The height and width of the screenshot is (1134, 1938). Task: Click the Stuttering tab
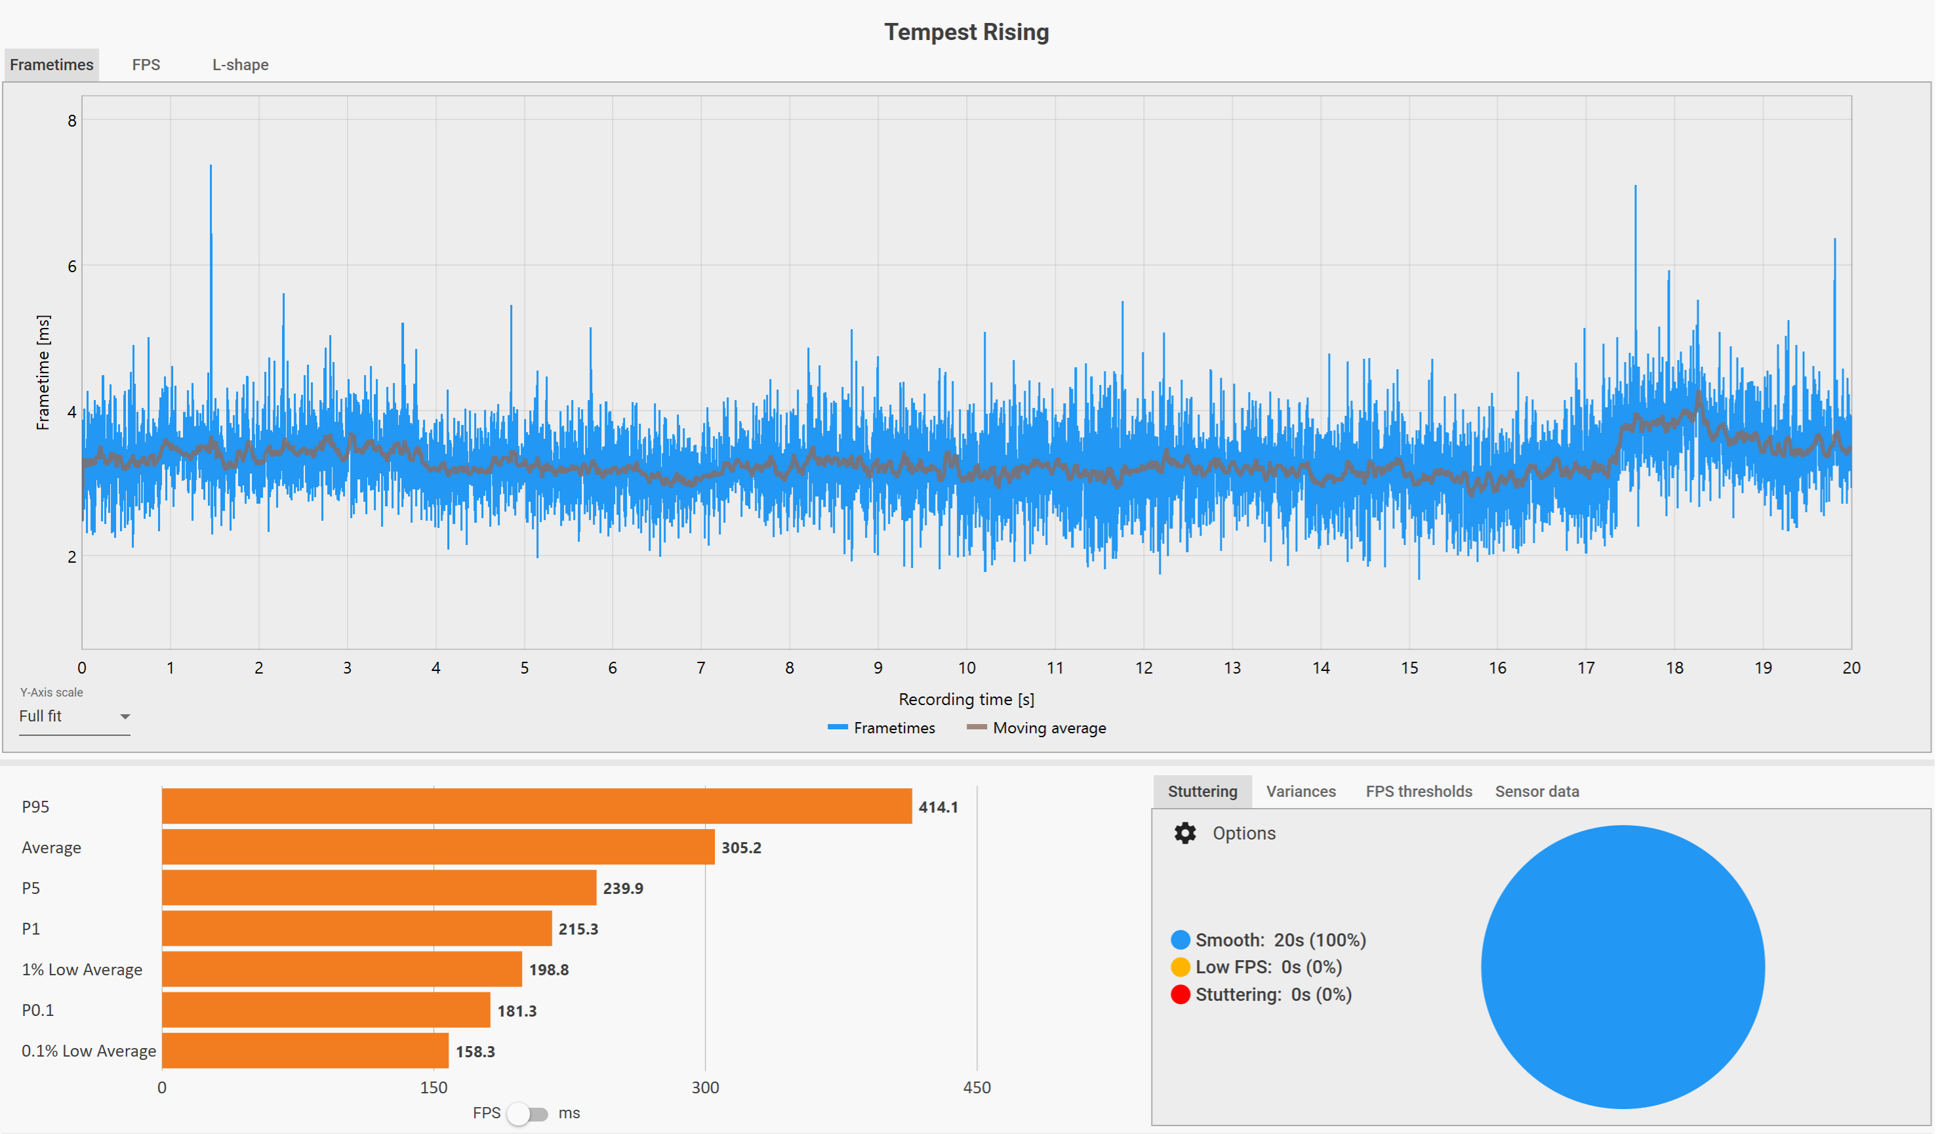pos(1203,792)
